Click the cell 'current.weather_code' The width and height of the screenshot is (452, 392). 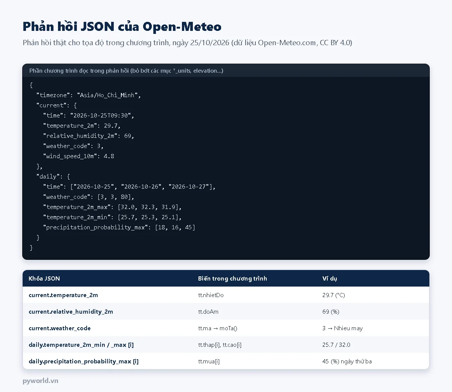[60, 328]
